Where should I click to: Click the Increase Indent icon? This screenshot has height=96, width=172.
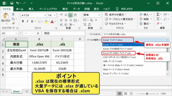point(66,25)
